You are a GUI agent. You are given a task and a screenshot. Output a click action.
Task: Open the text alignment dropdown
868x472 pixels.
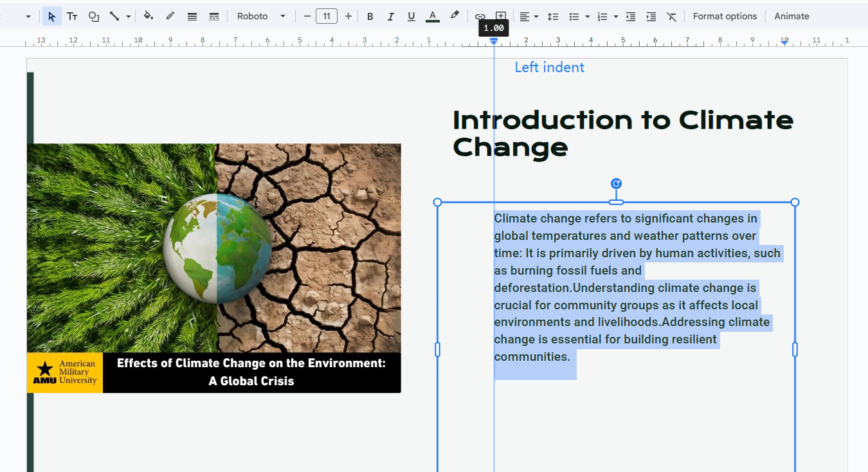click(x=529, y=16)
